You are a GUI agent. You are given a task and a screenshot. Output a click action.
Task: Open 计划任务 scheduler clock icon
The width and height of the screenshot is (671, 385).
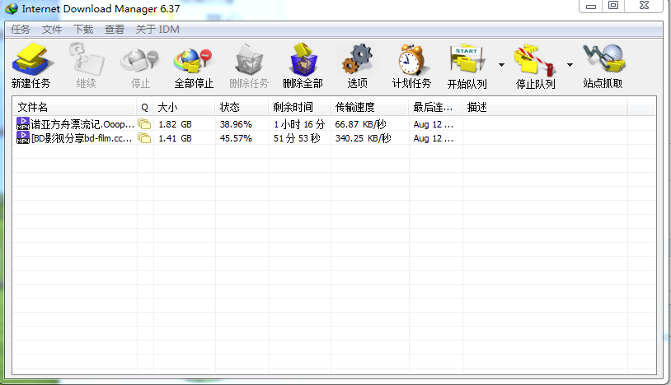(x=411, y=59)
